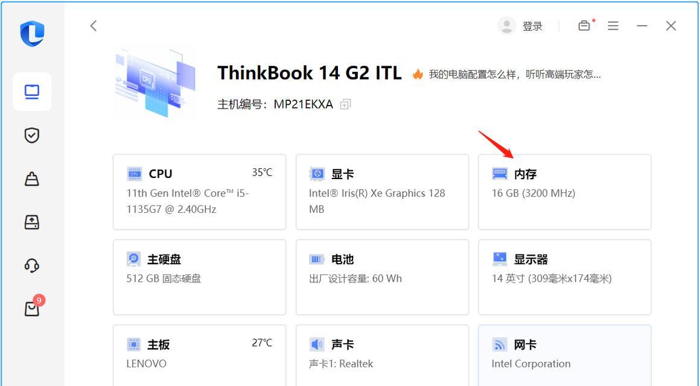700x386 pixels.
Task: Click 出厂设计容量: 60 Wh text
Action: (355, 279)
